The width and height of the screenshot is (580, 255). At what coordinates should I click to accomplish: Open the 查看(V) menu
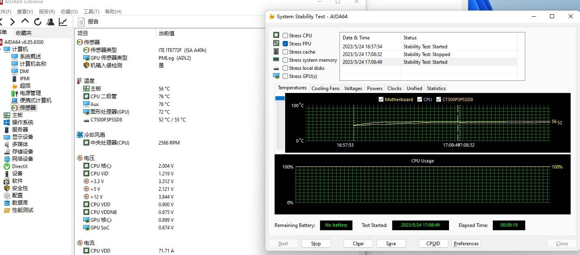coord(25,12)
